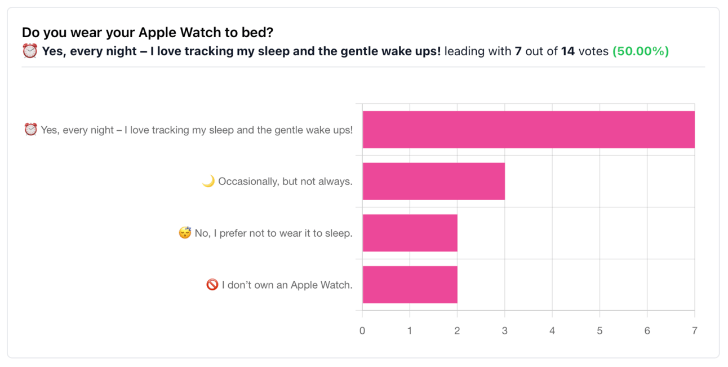Screen dimensions: 728x367
Task: Click the Occasionally, but not always label
Action: click(285, 182)
